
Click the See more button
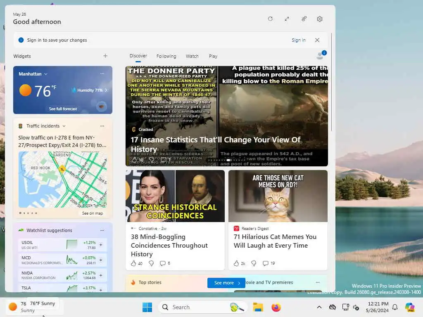226,283
